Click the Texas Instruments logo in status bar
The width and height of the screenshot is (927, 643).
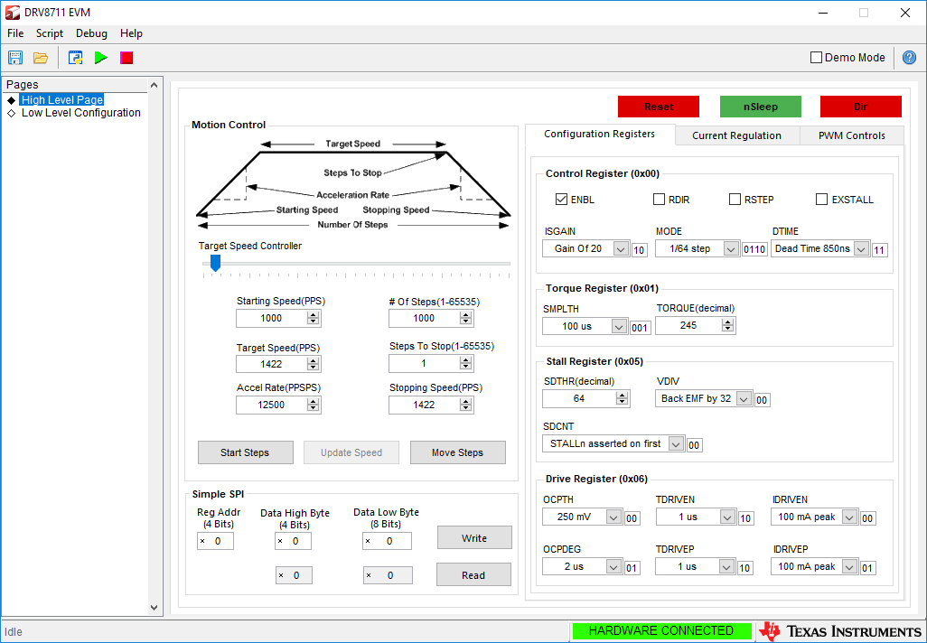840,631
